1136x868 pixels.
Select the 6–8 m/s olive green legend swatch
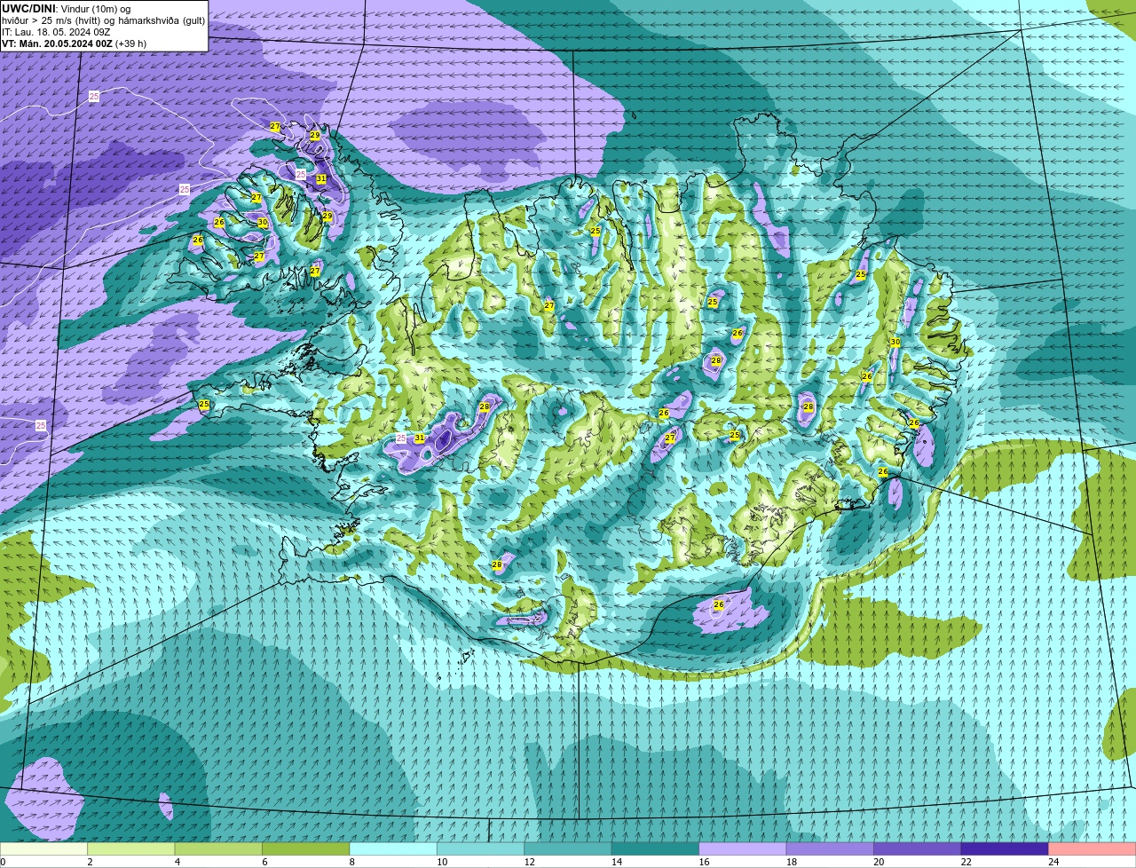[306, 848]
